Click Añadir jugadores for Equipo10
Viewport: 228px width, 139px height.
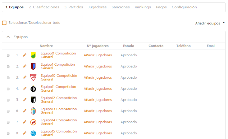(x=98, y=77)
